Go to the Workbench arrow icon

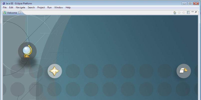[184, 71]
